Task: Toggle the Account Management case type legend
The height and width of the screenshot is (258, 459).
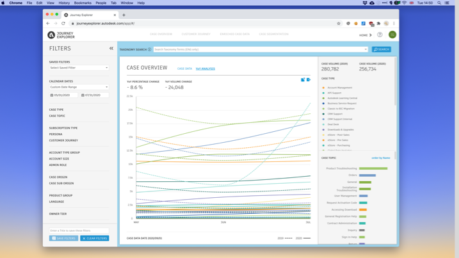Action: 337,88
